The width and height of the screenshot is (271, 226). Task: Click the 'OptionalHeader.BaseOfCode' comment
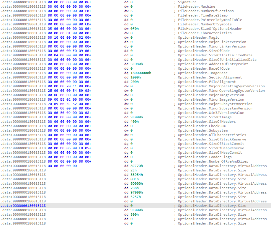(204, 68)
